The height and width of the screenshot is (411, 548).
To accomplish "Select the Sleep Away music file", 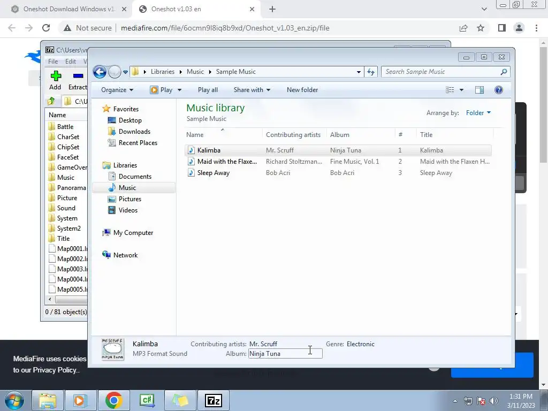I will click(x=338, y=173).
